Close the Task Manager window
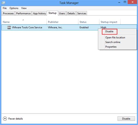Viewport: 138px width, 125px height. point(132,2)
